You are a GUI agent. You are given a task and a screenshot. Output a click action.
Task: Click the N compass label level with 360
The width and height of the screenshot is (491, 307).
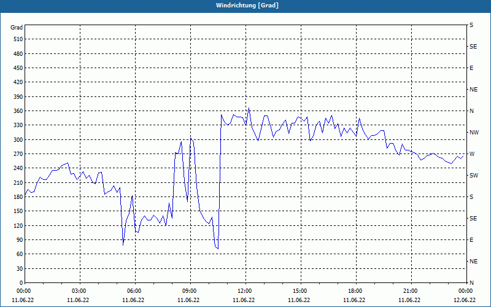[471, 111]
